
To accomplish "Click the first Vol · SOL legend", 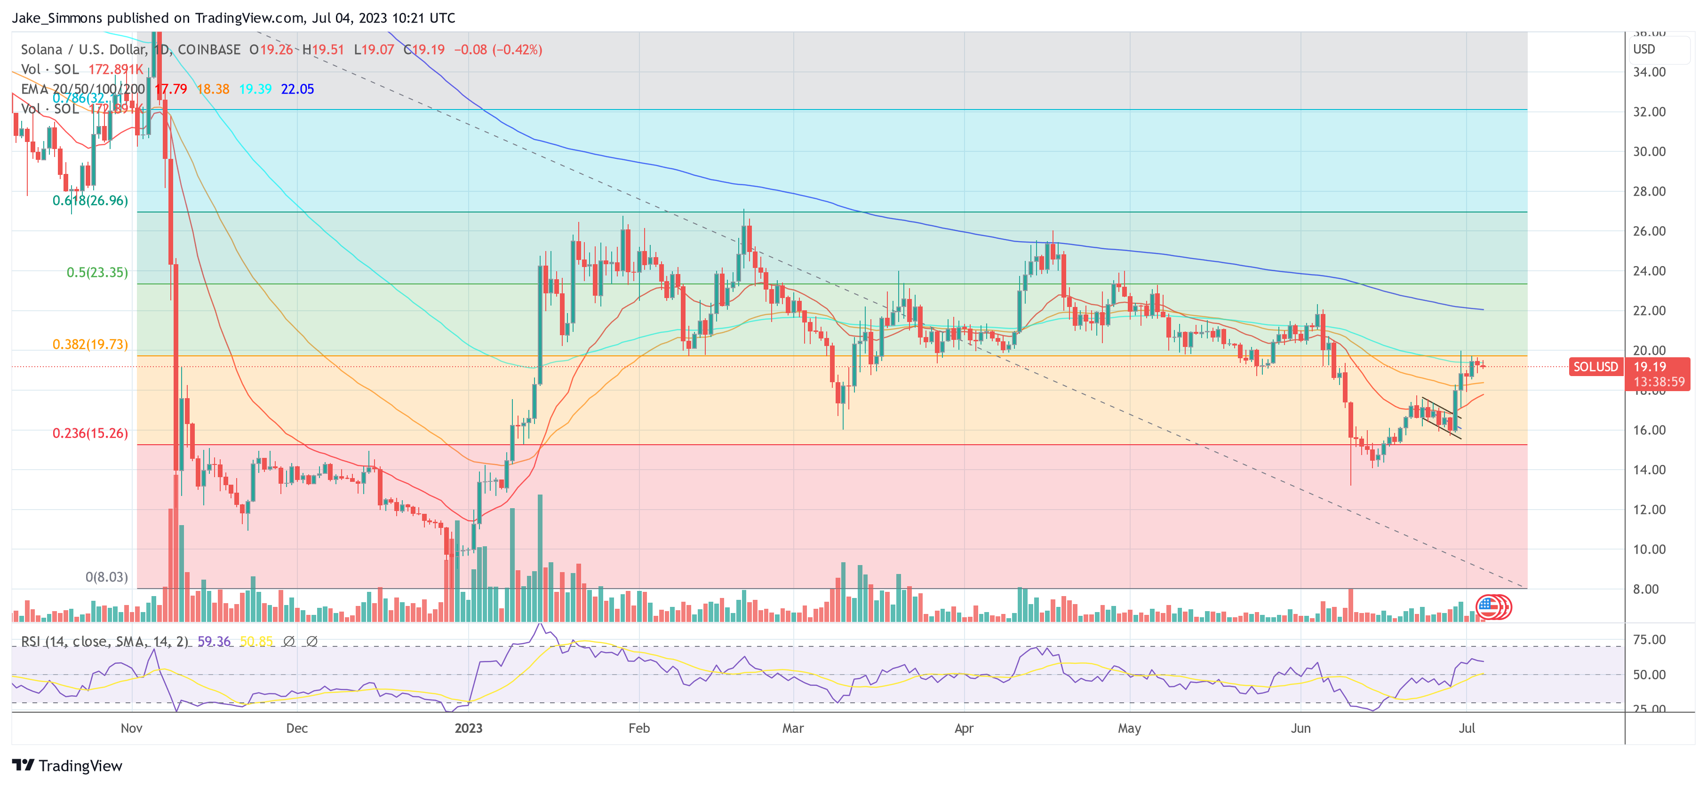I will [50, 69].
